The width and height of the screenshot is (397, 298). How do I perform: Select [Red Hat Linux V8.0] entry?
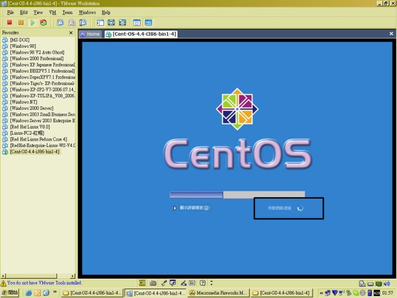coord(30,127)
